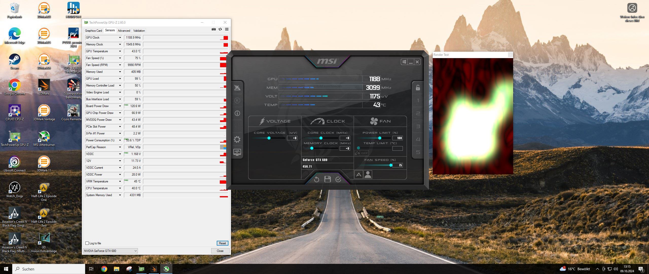Viewport: 649px width, 274px height.
Task: Open the GPU-Z hamburger menu
Action: tap(227, 29)
